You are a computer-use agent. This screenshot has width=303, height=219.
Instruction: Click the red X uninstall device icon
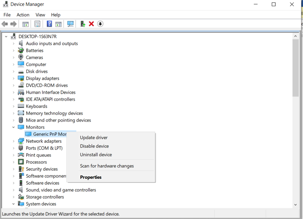[91, 24]
